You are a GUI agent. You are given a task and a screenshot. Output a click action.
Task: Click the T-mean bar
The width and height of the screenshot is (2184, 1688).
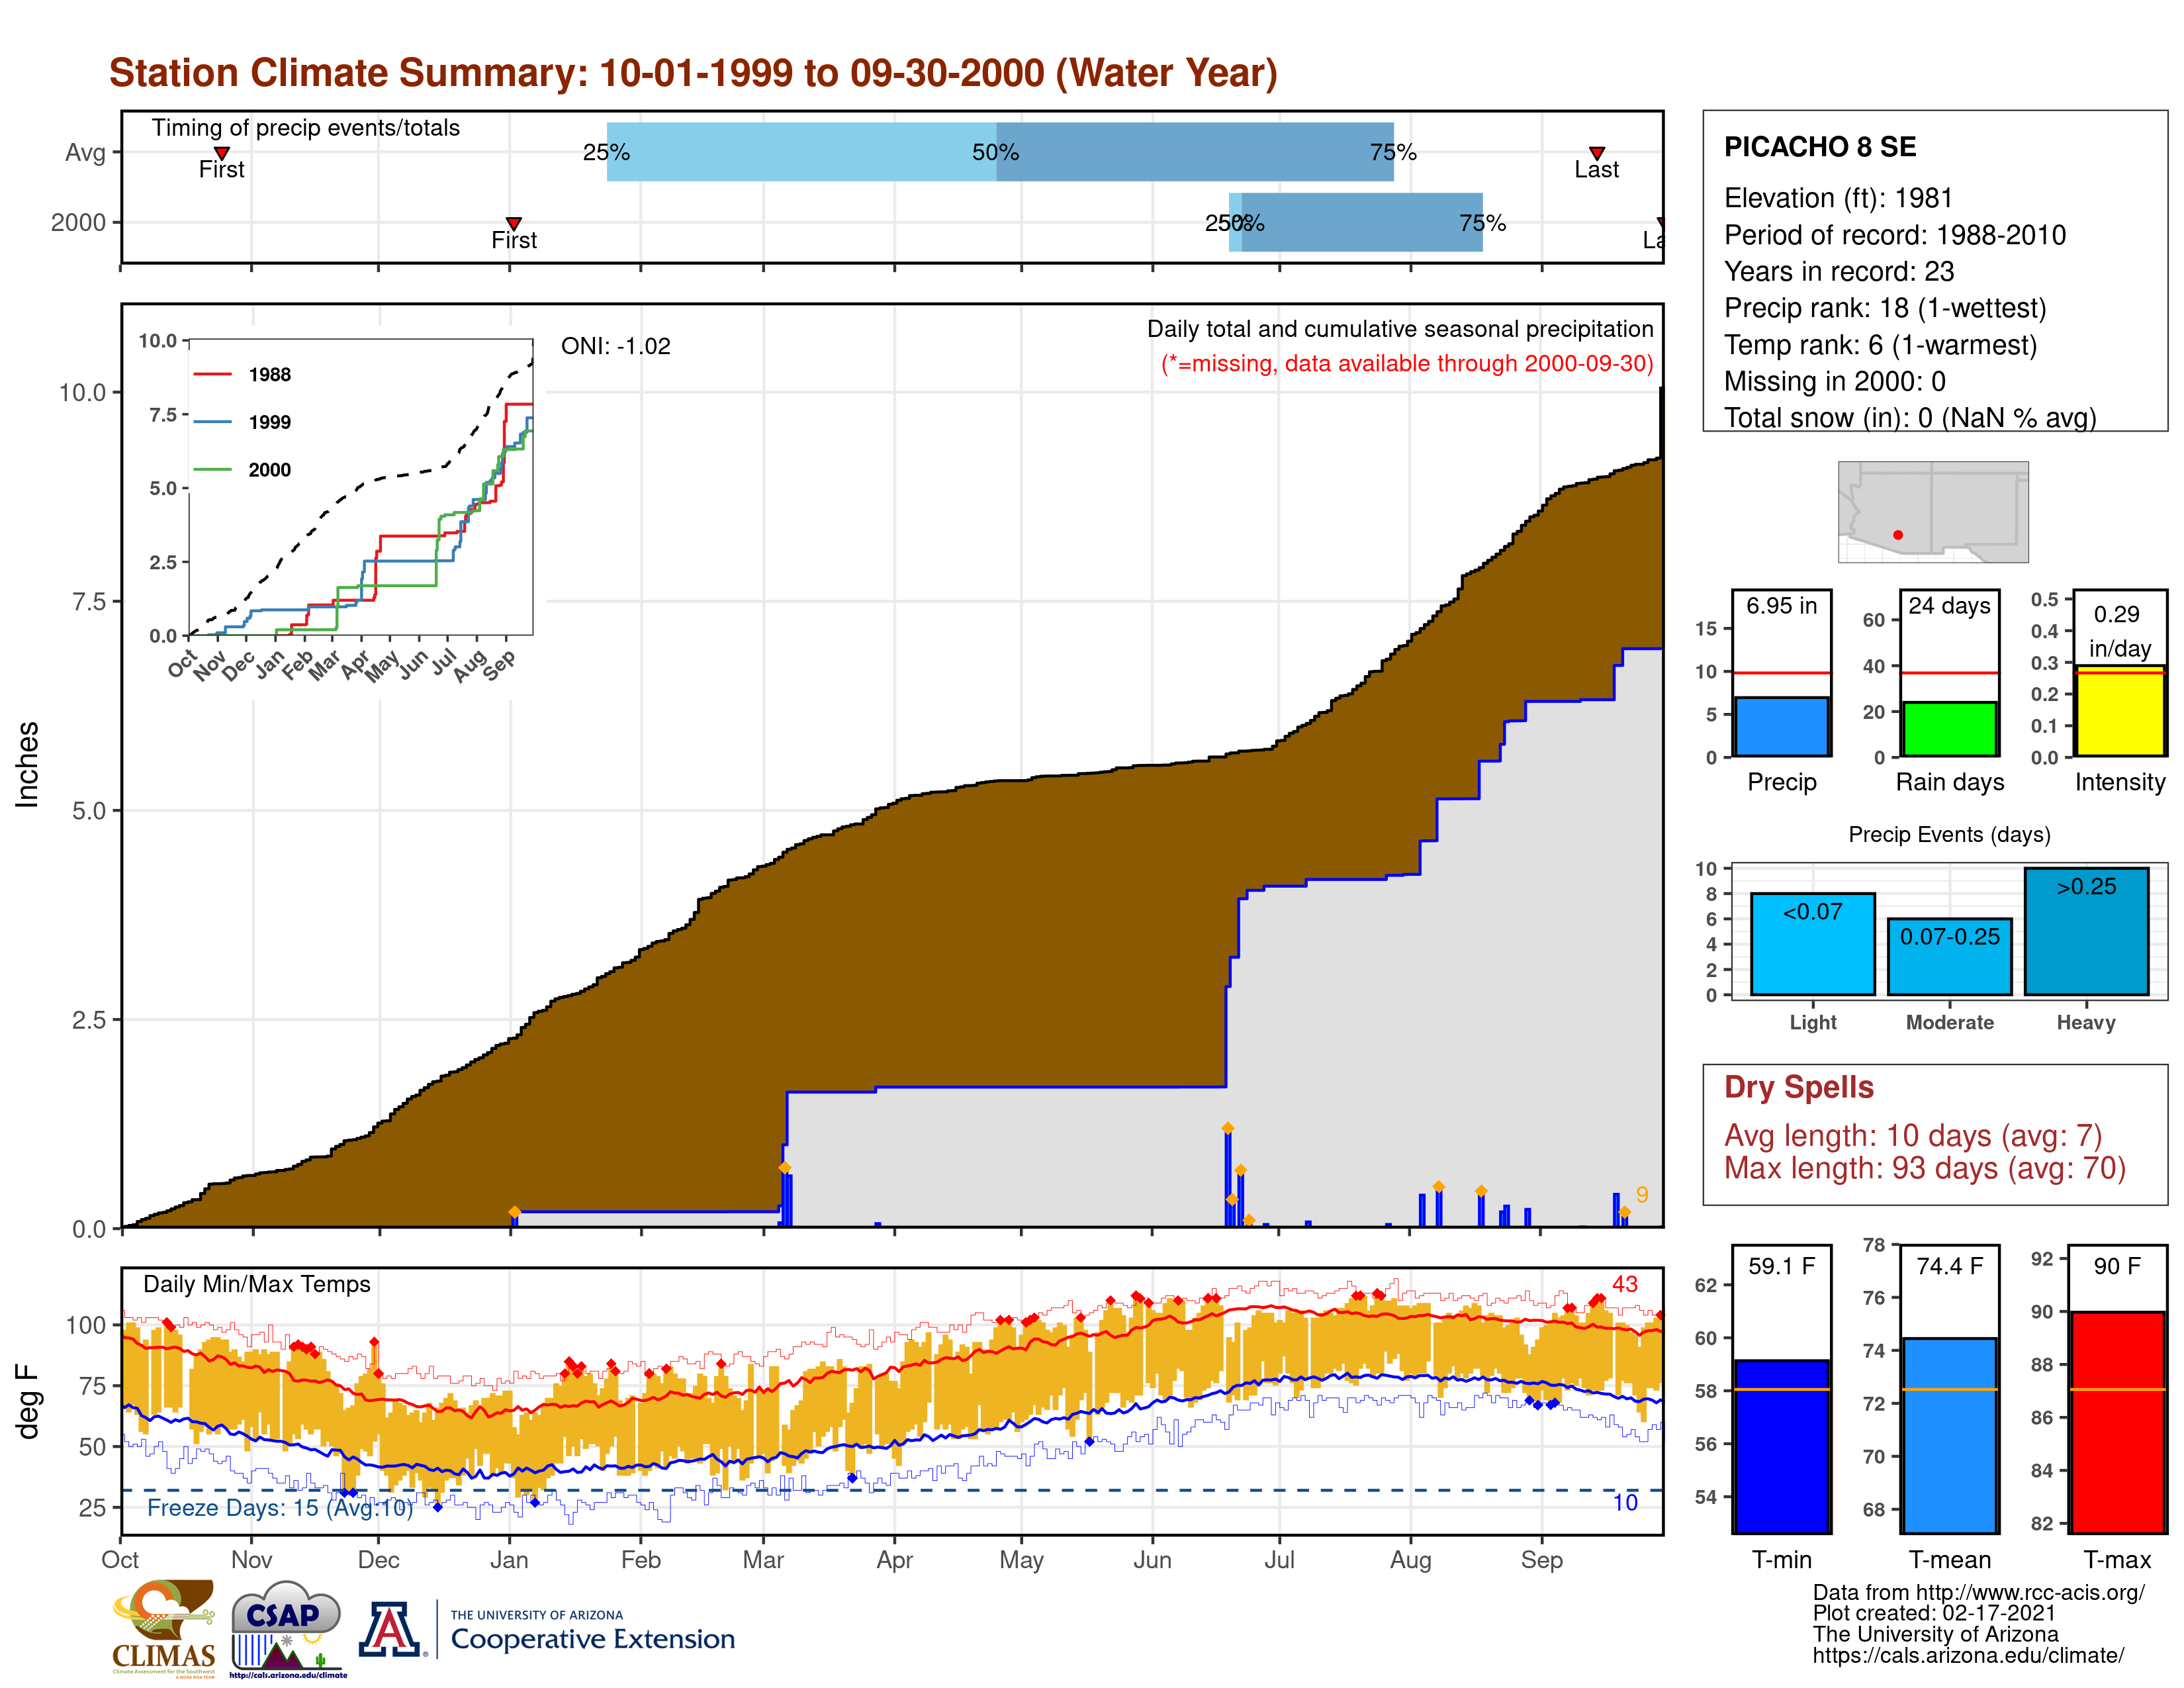coord(1949,1435)
